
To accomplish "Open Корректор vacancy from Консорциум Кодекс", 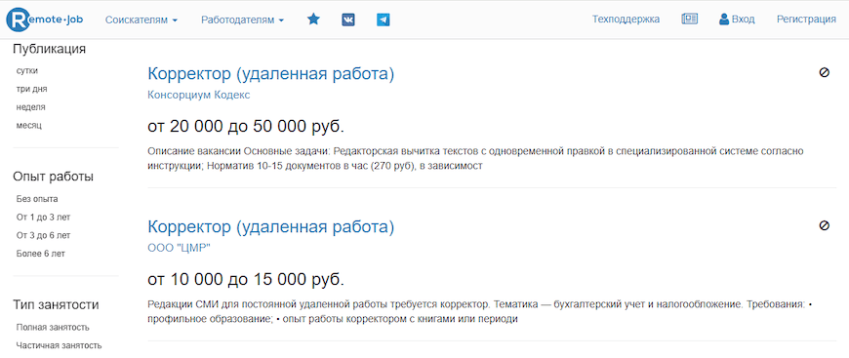I will pos(270,74).
